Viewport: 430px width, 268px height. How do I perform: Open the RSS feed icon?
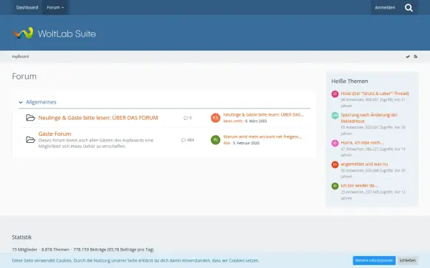[416, 56]
